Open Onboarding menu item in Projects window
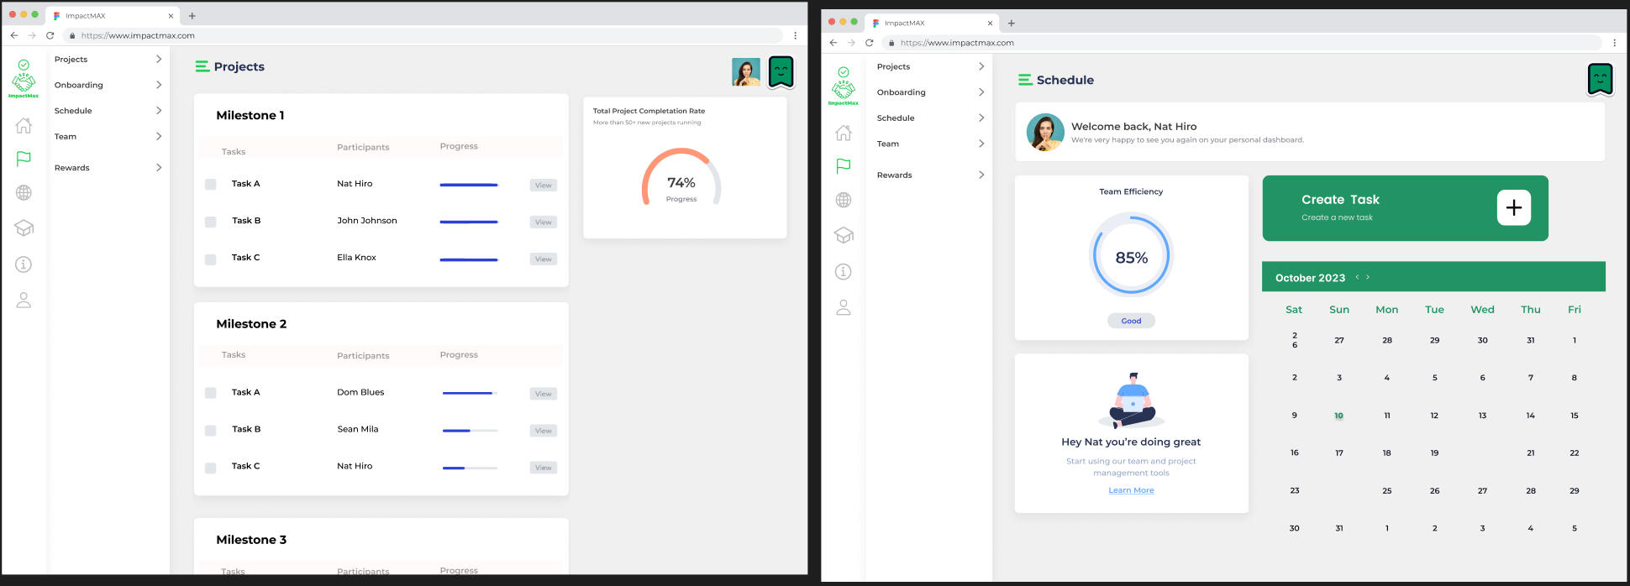 coord(79,85)
